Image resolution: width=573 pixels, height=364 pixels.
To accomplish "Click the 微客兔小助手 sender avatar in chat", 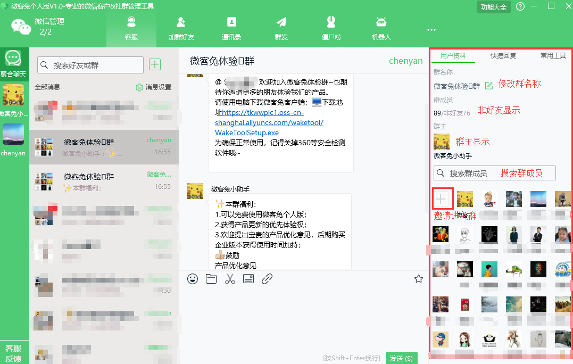I will pyautogui.click(x=195, y=191).
